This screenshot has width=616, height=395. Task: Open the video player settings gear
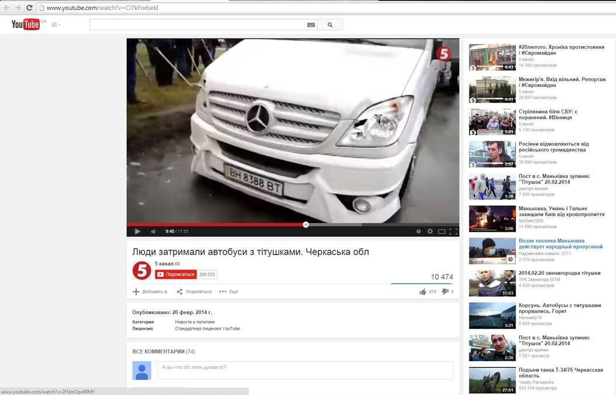coord(430,231)
